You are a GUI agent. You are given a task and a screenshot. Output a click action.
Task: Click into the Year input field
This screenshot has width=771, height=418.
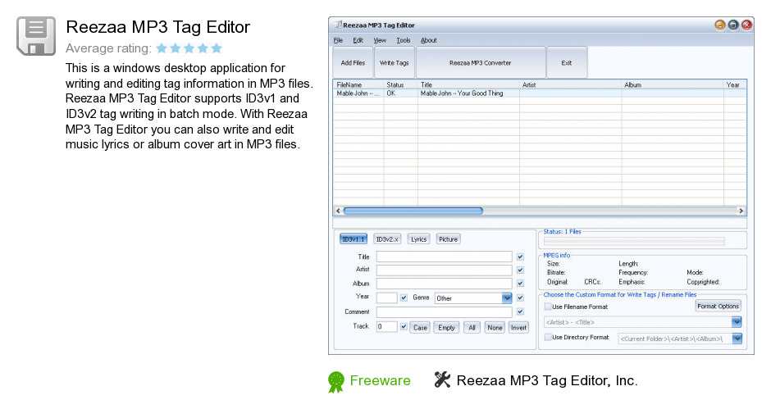(x=386, y=298)
